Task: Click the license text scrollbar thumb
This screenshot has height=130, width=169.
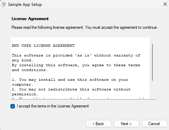Action: 152,62
